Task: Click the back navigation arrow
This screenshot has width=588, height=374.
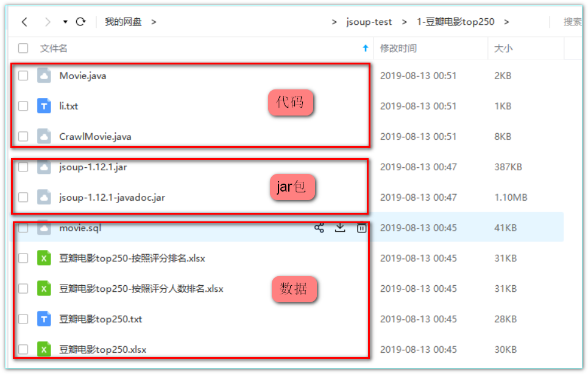Action: (25, 22)
